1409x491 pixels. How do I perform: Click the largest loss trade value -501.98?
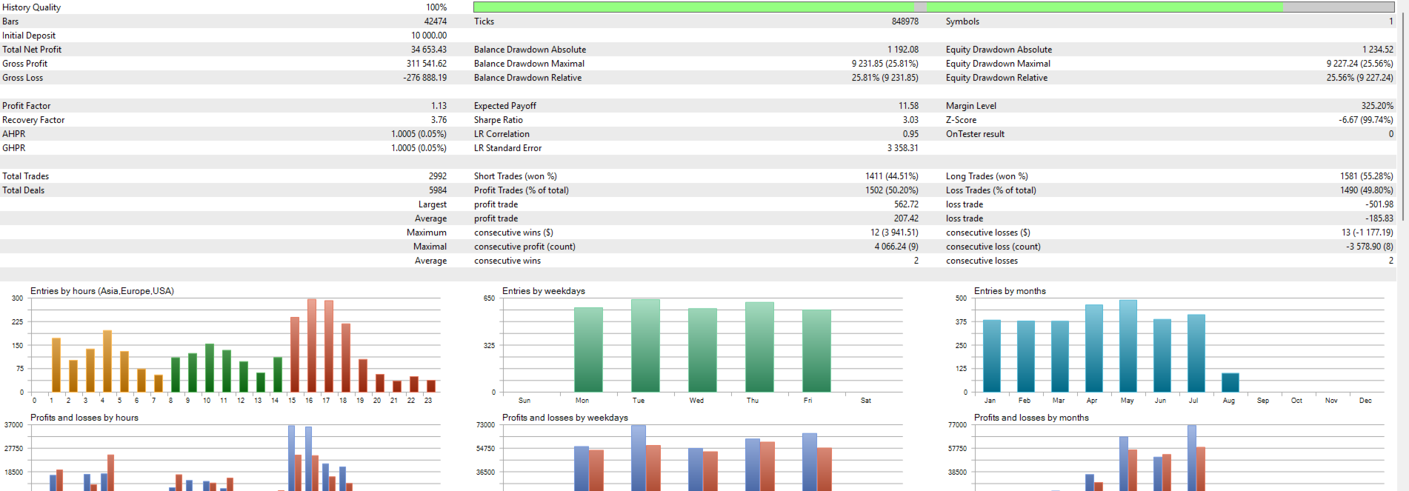tap(1379, 204)
